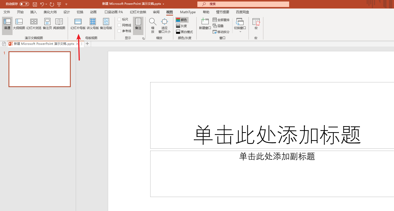Open the 口袋动画 PA tab
This screenshot has width=394, height=211.
coord(114,12)
